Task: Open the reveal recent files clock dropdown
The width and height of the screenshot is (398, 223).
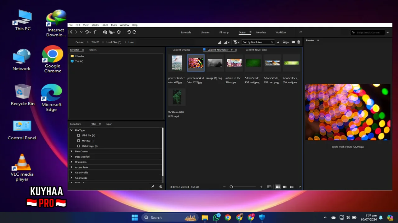Action: 88,32
